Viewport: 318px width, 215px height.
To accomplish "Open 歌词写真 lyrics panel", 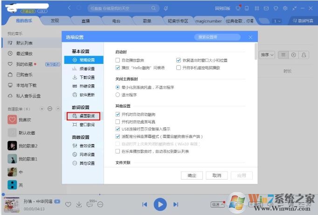I will click(x=303, y=21).
